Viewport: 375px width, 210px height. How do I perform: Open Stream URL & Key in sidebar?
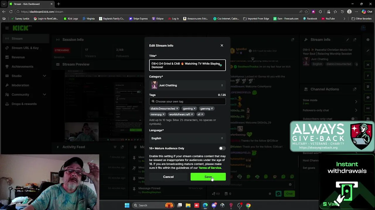coord(26,48)
